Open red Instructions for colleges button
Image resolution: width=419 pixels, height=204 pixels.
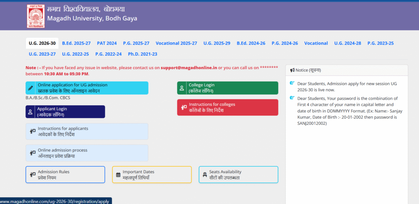tap(228, 107)
